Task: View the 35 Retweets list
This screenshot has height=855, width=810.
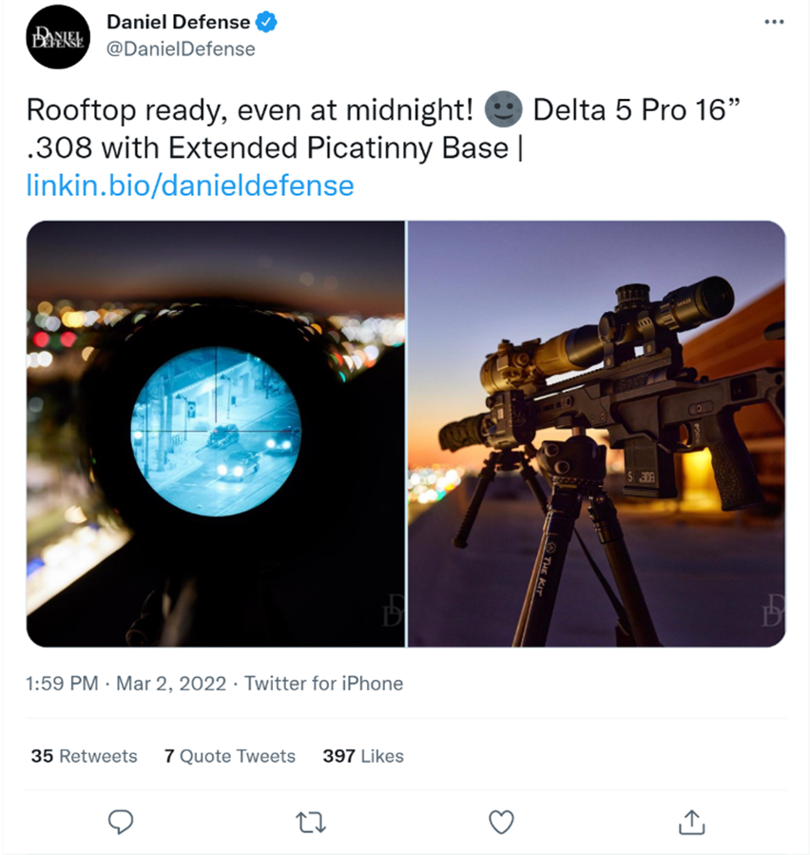Action: click(84, 756)
